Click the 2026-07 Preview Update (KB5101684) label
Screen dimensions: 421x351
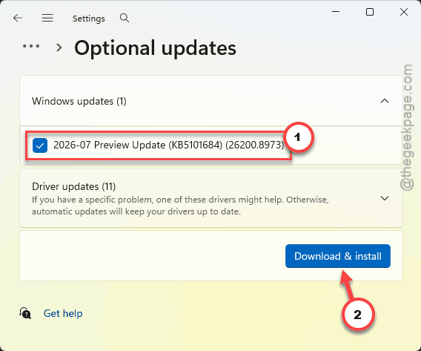[168, 145]
